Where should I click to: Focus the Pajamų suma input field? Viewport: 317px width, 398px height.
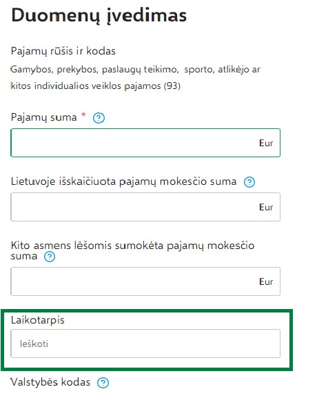(x=145, y=143)
